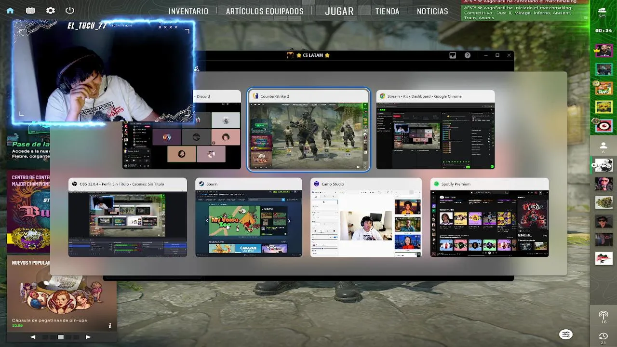Open the info icon on pin-ups capsule
This screenshot has width=617, height=347.
[x=110, y=326]
